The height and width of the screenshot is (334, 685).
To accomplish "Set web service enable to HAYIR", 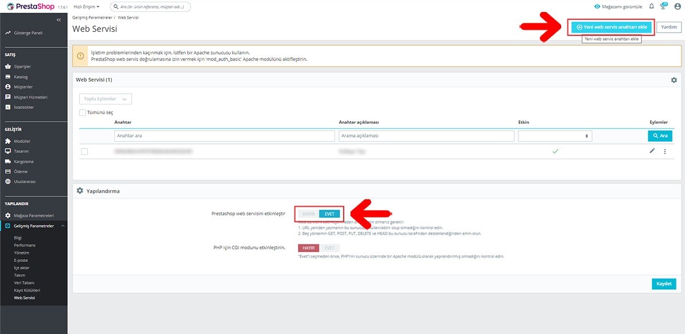I will pos(308,214).
